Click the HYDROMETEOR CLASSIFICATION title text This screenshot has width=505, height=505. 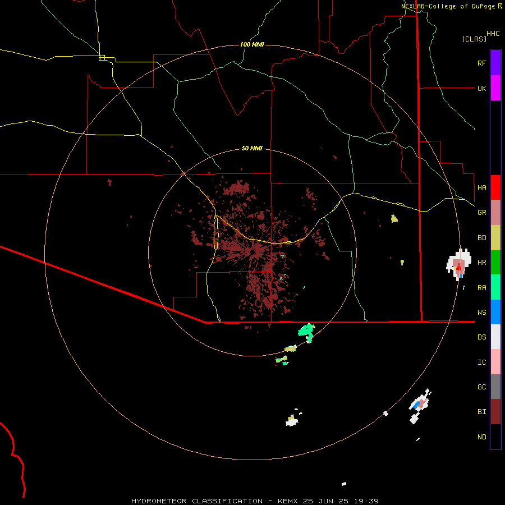tap(197, 501)
